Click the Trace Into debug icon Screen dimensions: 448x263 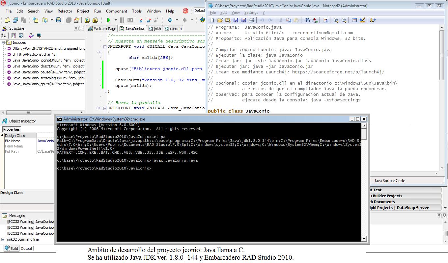141,20
